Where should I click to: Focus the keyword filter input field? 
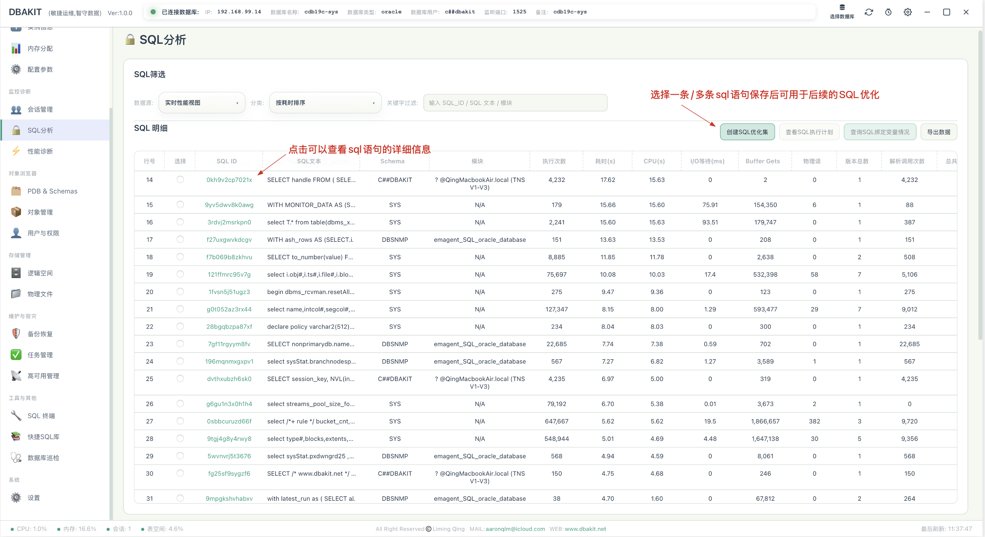click(x=515, y=103)
